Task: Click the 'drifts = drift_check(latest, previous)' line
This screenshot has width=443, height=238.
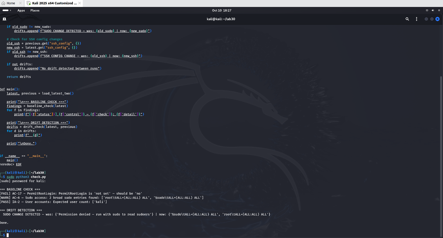Action: 42,127
